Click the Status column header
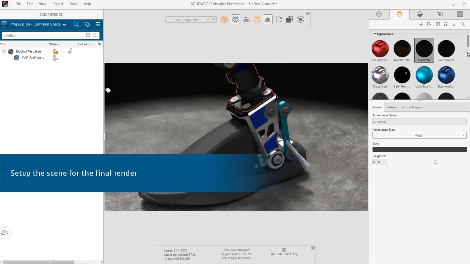The height and width of the screenshot is (264, 470). pyautogui.click(x=54, y=44)
